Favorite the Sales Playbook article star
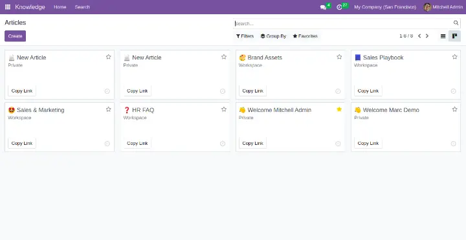 (x=454, y=57)
